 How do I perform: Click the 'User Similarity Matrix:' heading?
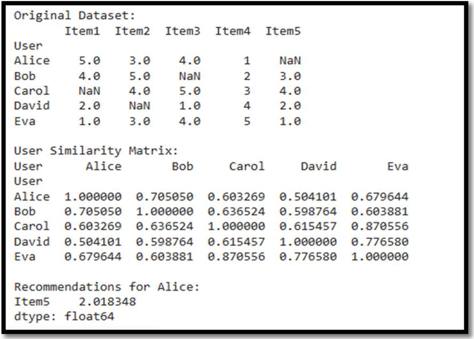(96, 151)
